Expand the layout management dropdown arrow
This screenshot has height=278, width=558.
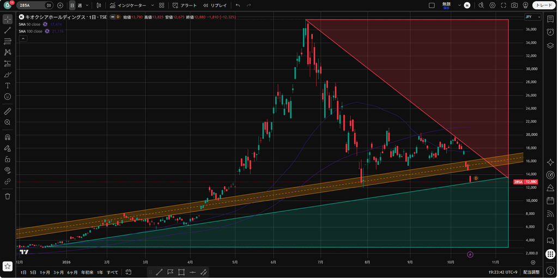pyautogui.click(x=459, y=5)
